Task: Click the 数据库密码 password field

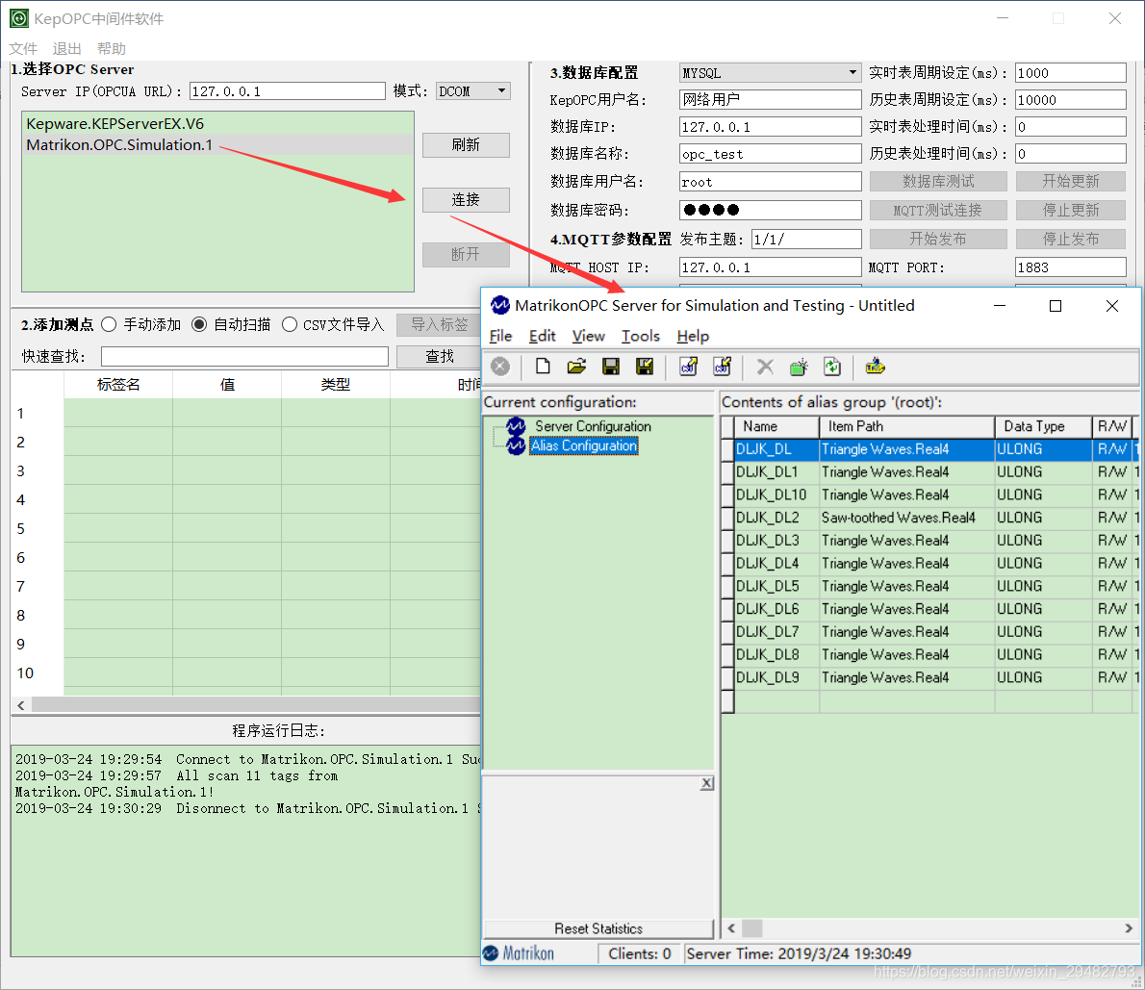Action: click(x=771, y=211)
